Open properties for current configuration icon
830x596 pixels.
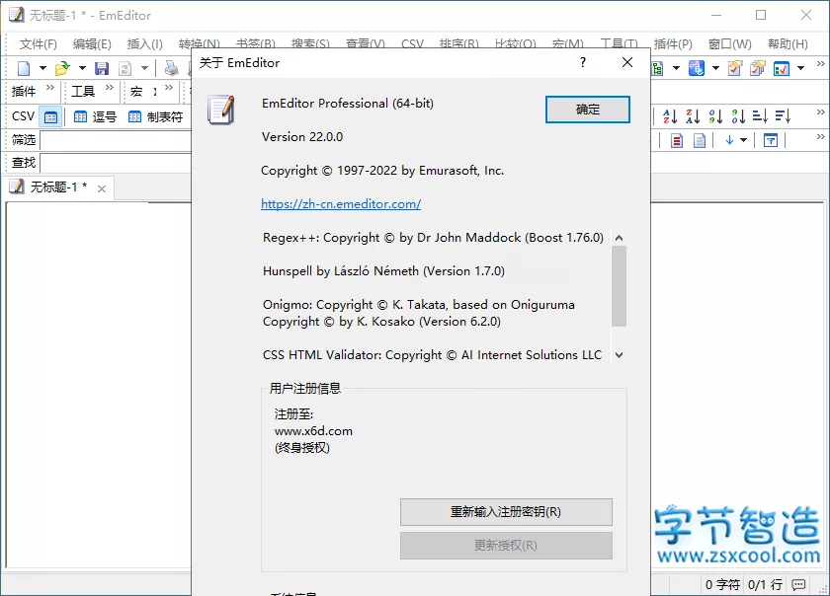(x=735, y=68)
